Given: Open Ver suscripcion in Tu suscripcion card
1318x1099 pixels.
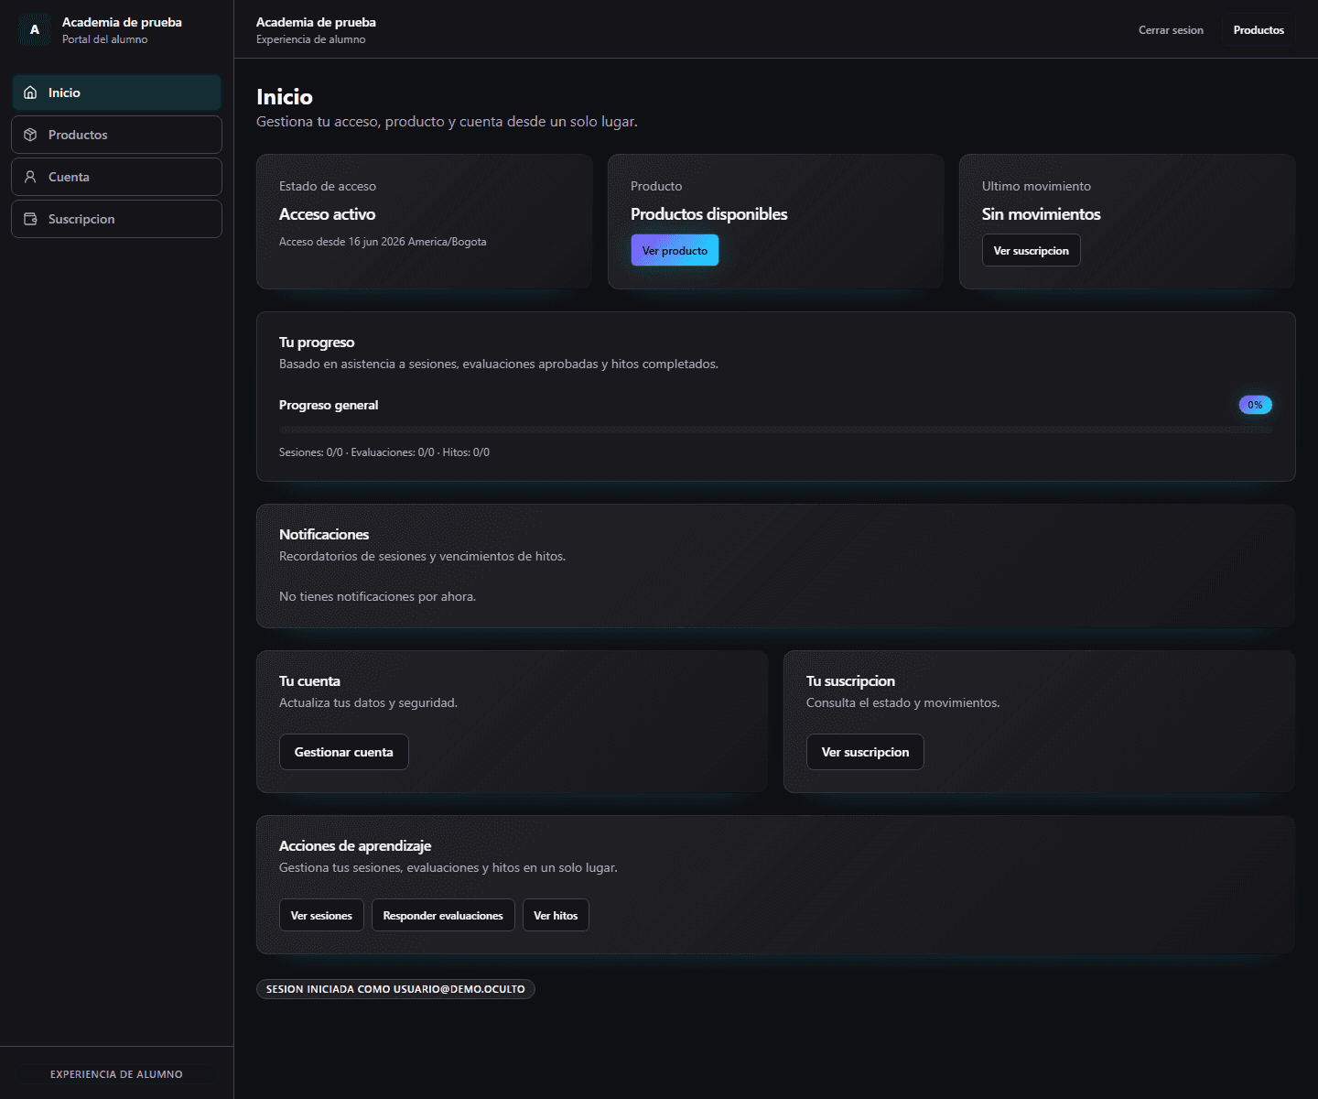Looking at the screenshot, I should click(865, 752).
